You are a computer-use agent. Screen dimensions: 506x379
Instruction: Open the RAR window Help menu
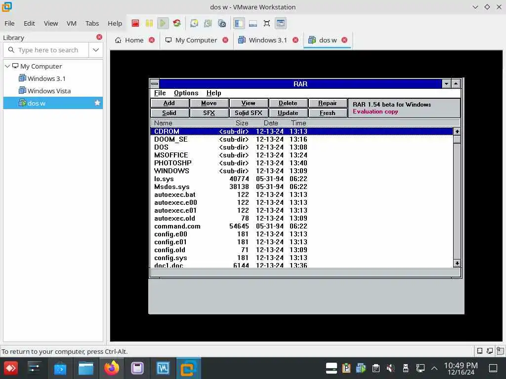(x=213, y=93)
